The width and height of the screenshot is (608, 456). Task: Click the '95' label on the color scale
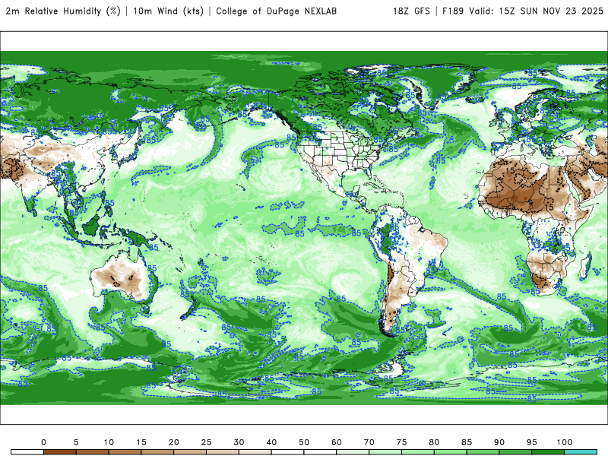(x=532, y=442)
